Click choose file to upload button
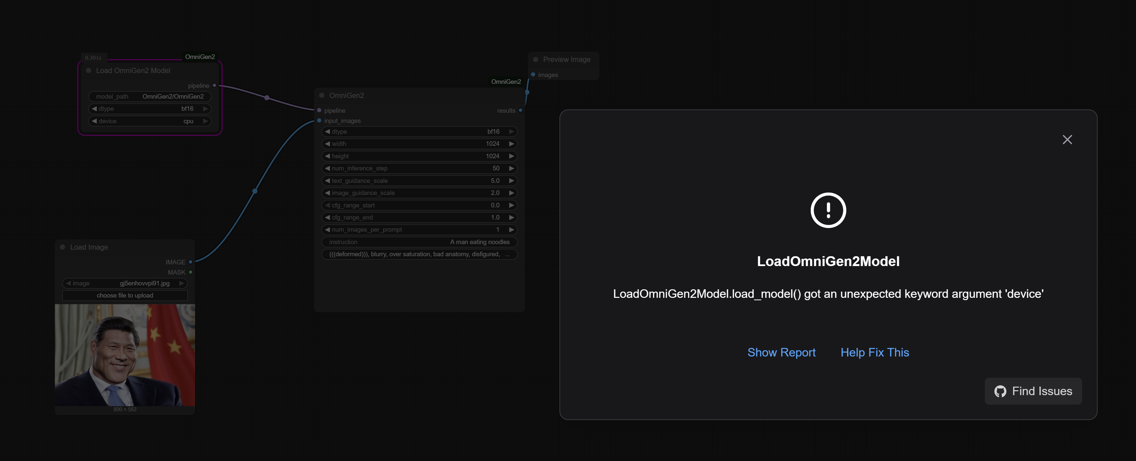Screen dimensions: 1136x461 click(x=125, y=295)
